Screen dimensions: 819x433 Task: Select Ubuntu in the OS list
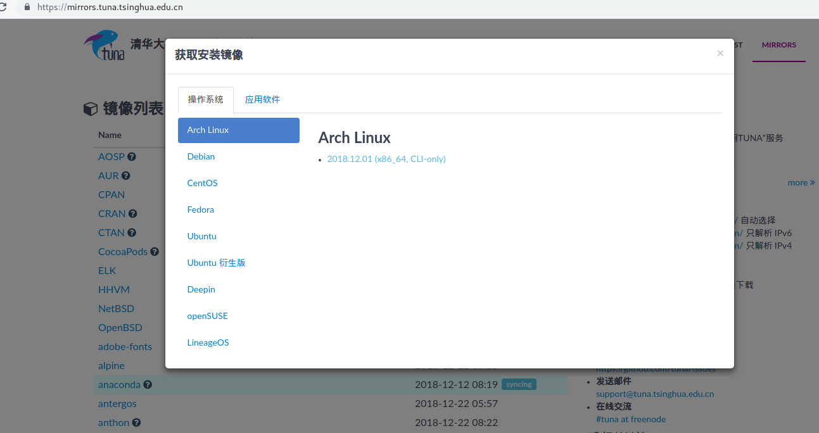pyautogui.click(x=239, y=236)
